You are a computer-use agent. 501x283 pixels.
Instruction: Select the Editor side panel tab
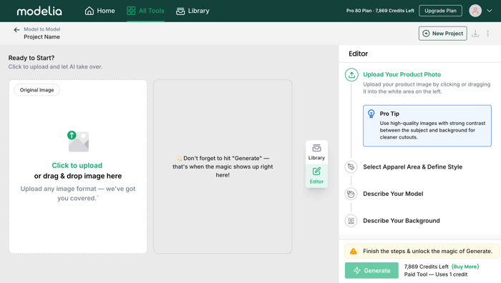316,176
